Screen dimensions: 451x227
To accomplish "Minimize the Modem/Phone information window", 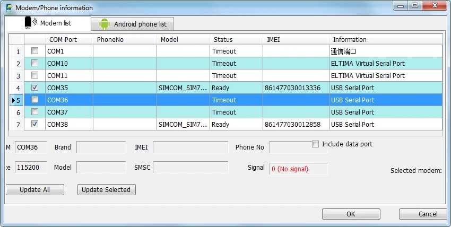I will (x=401, y=5).
